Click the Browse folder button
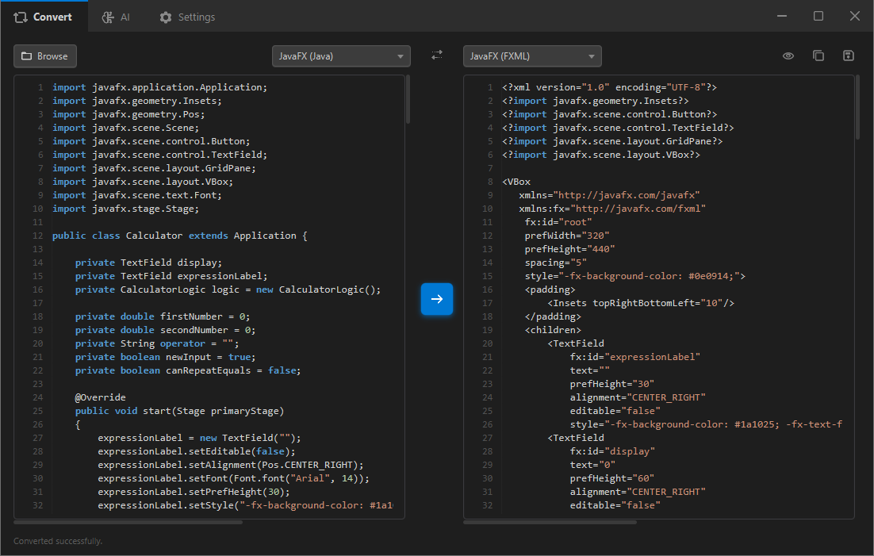The image size is (874, 556). click(x=45, y=56)
